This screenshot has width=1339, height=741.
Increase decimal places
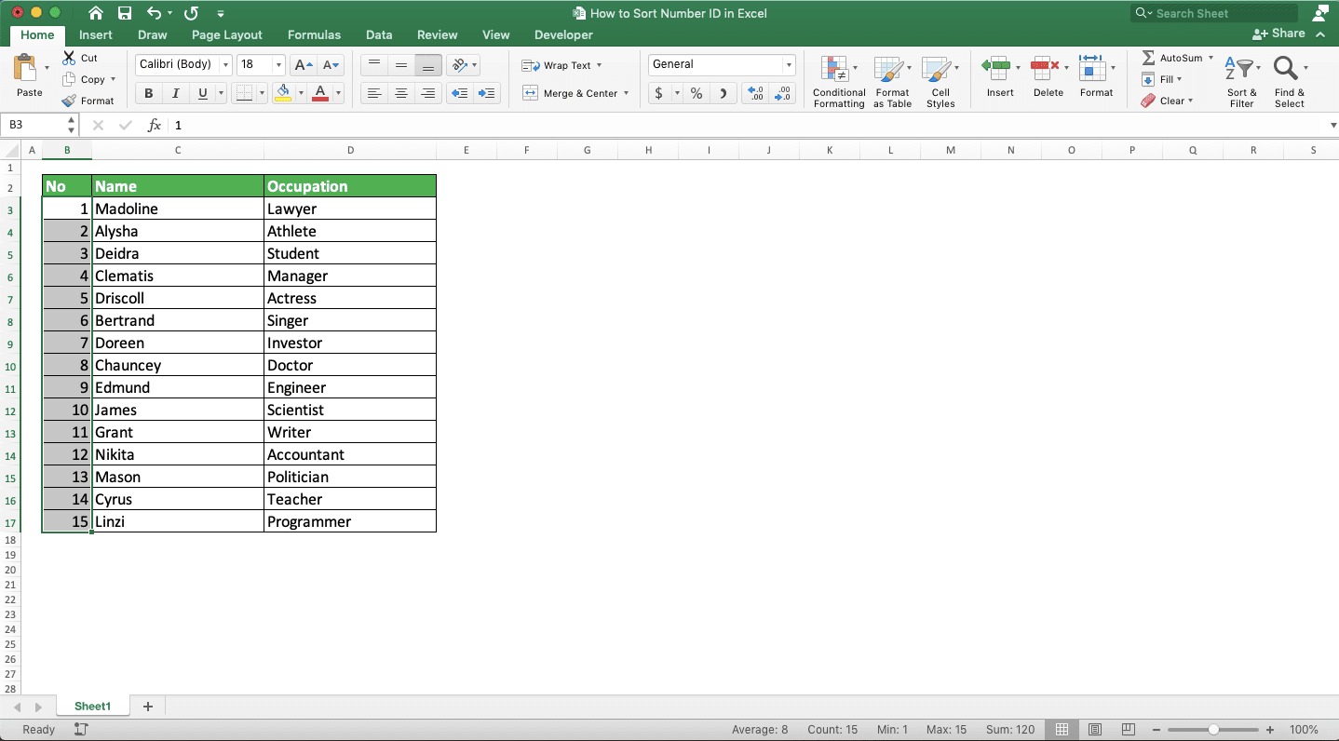(x=755, y=94)
